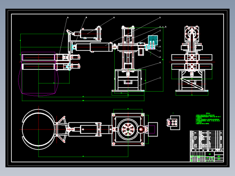This screenshot has width=235, height=176.
Task: Select the magenta curved gripper outline
Action: point(38,74)
